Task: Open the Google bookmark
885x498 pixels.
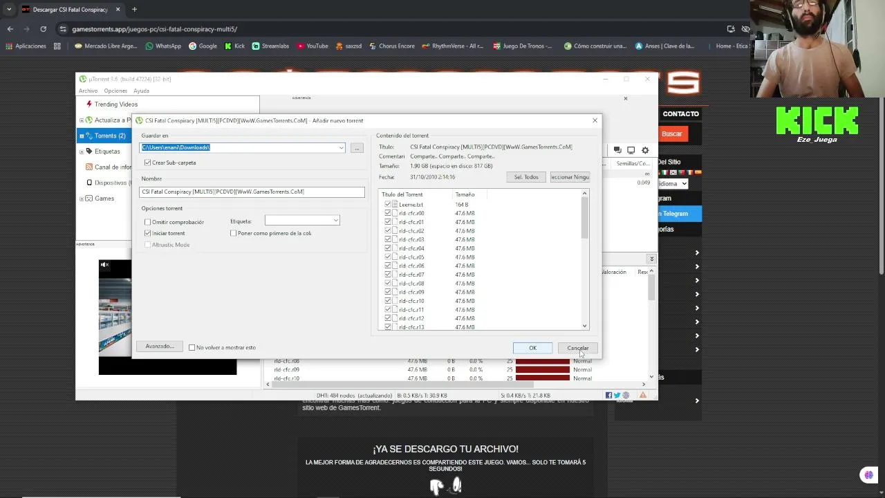Action: (203, 46)
